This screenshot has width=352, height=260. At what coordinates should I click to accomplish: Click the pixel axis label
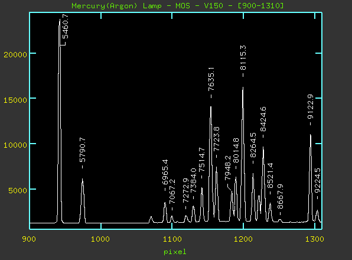(175, 252)
